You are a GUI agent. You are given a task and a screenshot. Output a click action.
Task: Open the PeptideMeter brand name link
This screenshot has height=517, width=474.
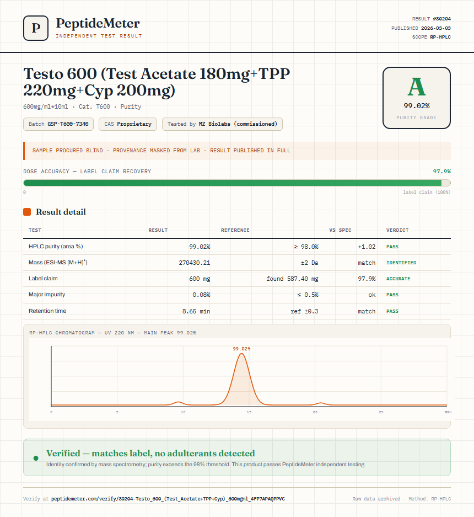click(x=98, y=24)
